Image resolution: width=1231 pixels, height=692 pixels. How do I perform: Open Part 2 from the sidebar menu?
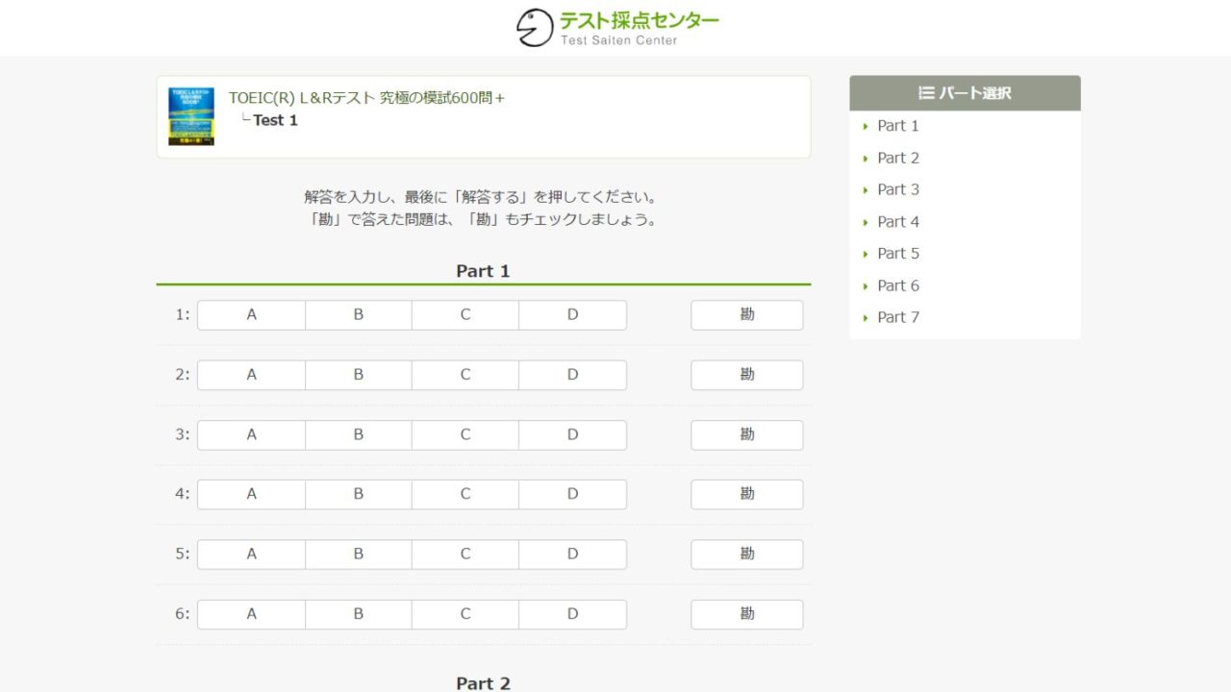[897, 158]
